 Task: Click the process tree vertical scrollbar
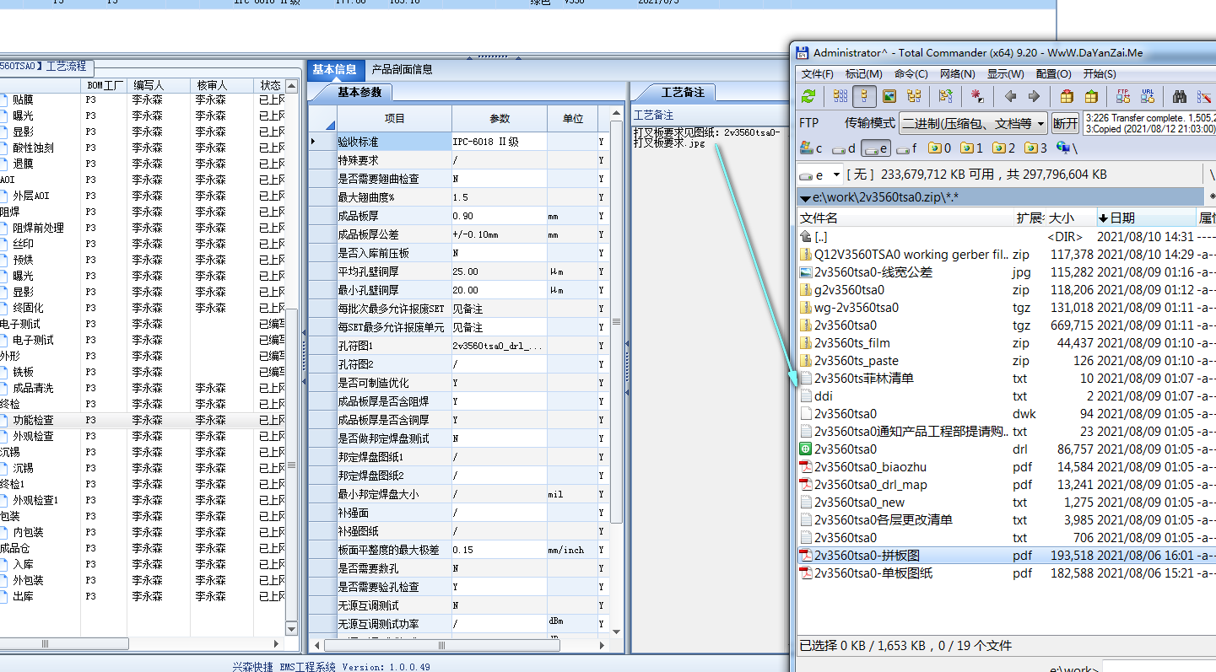click(x=292, y=464)
